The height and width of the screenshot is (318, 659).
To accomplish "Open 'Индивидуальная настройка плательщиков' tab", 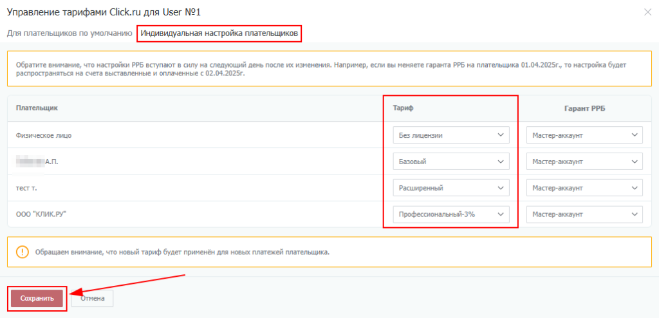I will pyautogui.click(x=219, y=33).
